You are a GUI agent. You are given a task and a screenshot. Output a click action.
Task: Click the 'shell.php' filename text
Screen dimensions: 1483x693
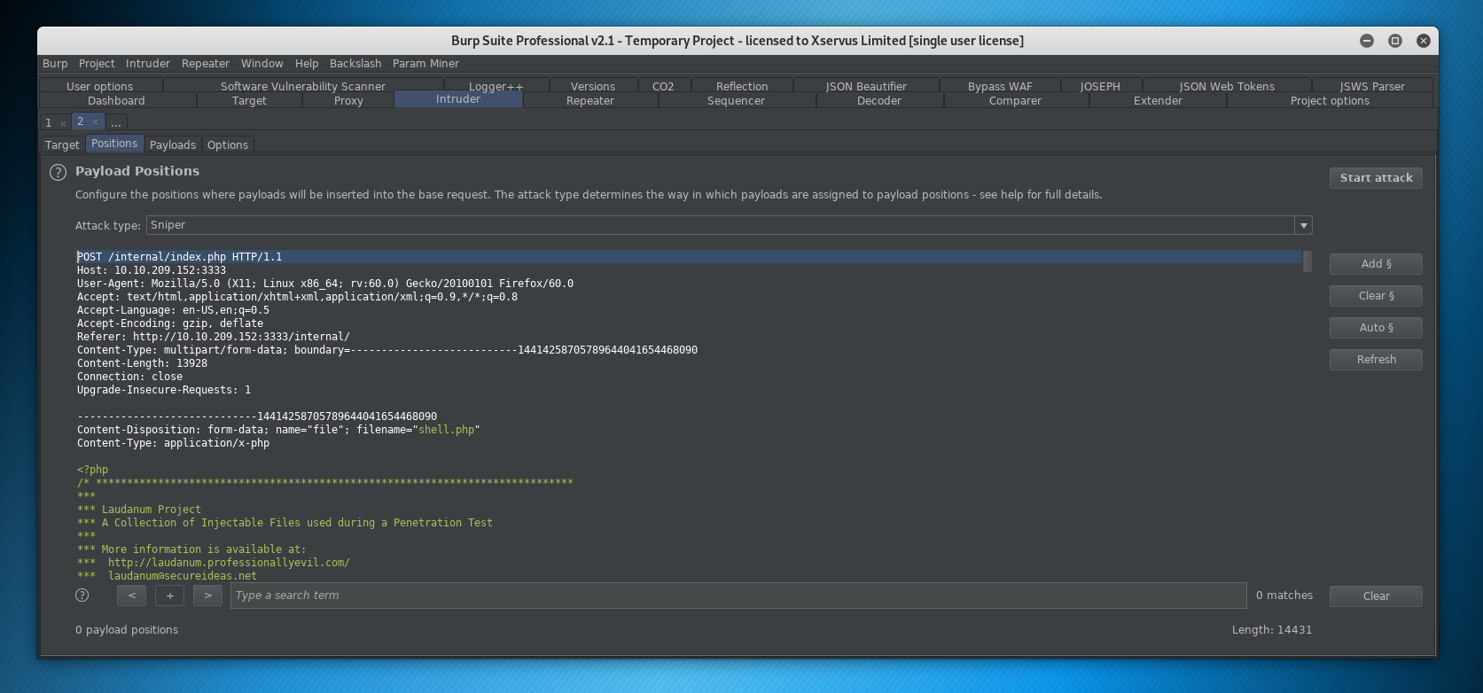pyautogui.click(x=446, y=430)
